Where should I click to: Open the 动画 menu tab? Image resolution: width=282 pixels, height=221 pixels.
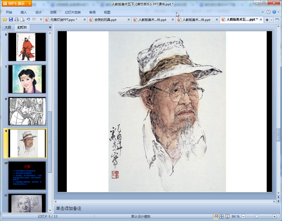tap(53, 12)
